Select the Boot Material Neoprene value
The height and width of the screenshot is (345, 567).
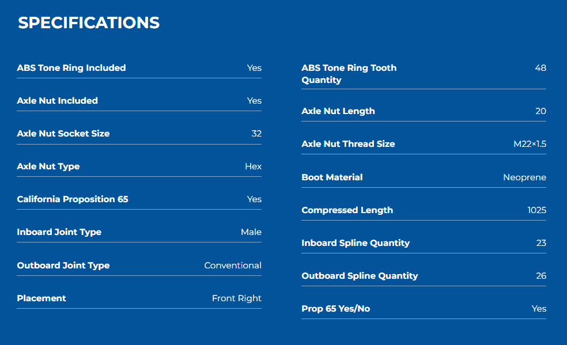[524, 177]
